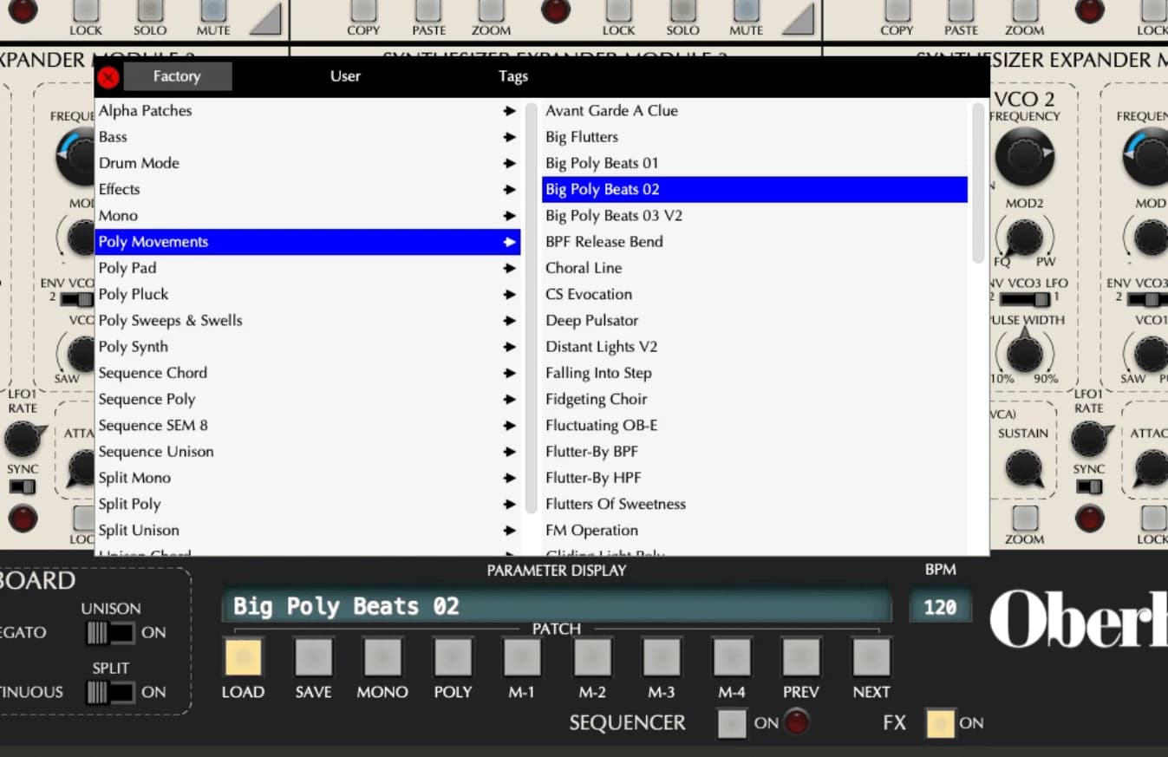The height and width of the screenshot is (757, 1168).
Task: Click the LOAD patch button
Action: (x=243, y=657)
